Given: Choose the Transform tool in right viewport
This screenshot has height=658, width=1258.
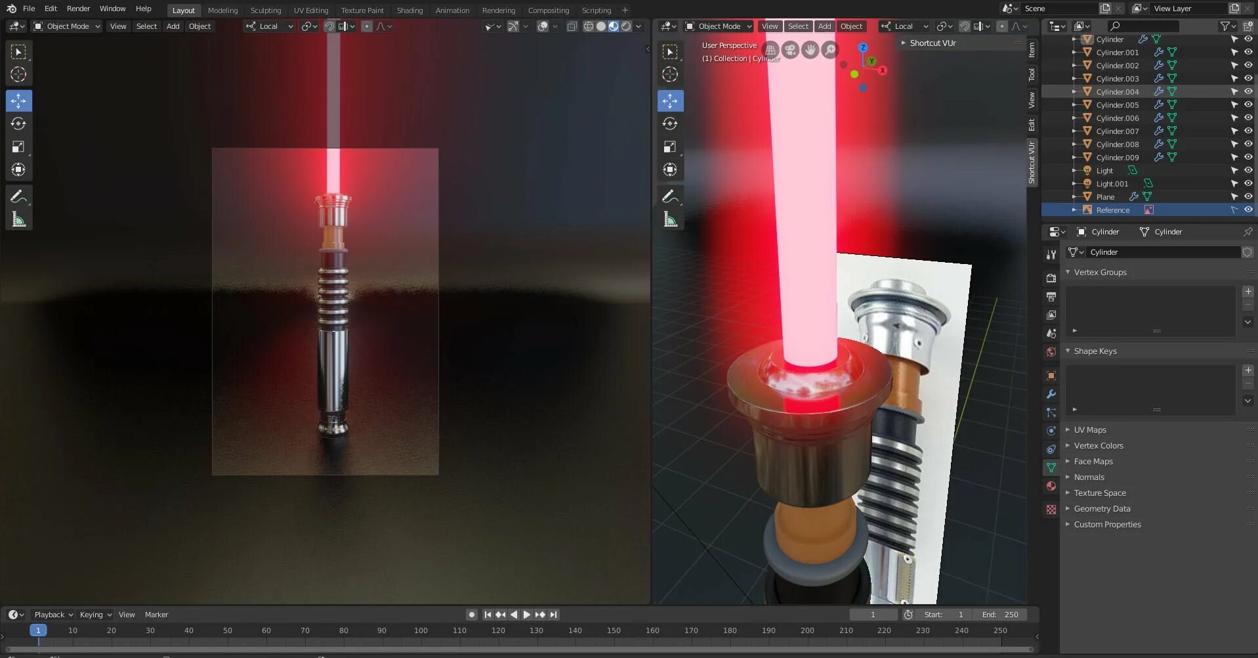Looking at the screenshot, I should pos(670,169).
